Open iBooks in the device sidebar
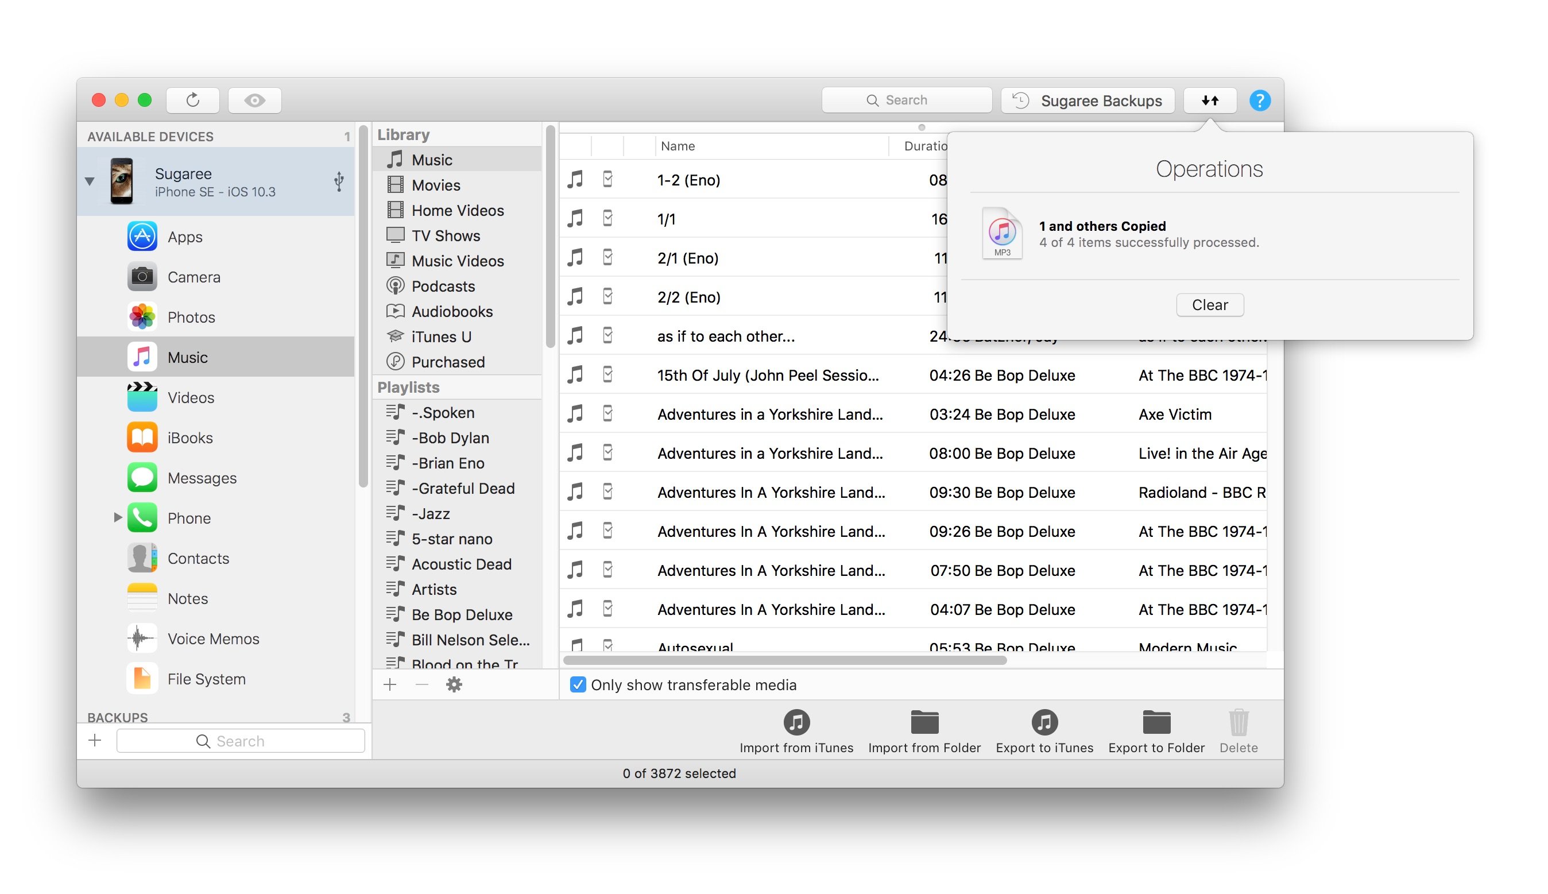This screenshot has height=894, width=1548. click(215, 437)
